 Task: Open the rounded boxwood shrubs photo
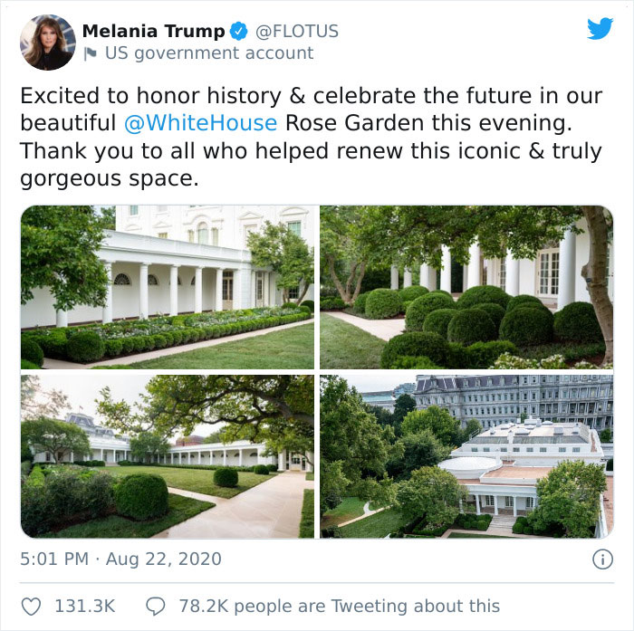466,287
